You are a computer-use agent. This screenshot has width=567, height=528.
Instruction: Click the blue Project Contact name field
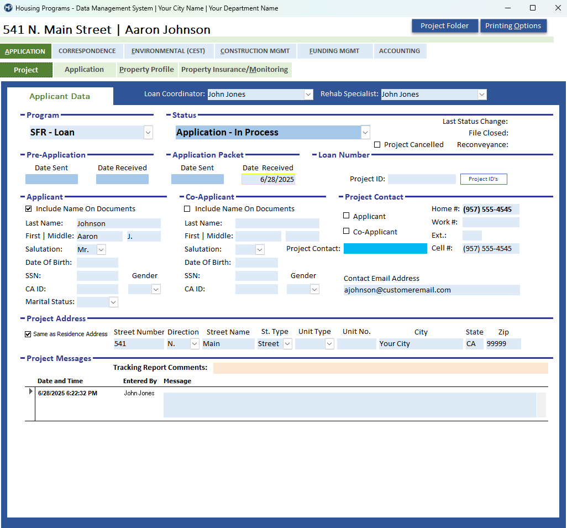pos(385,249)
